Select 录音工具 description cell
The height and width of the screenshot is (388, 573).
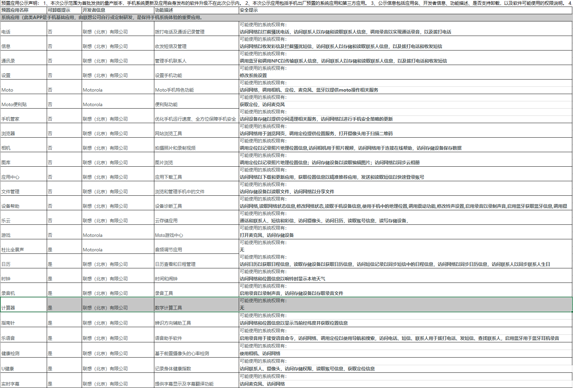tap(197, 290)
